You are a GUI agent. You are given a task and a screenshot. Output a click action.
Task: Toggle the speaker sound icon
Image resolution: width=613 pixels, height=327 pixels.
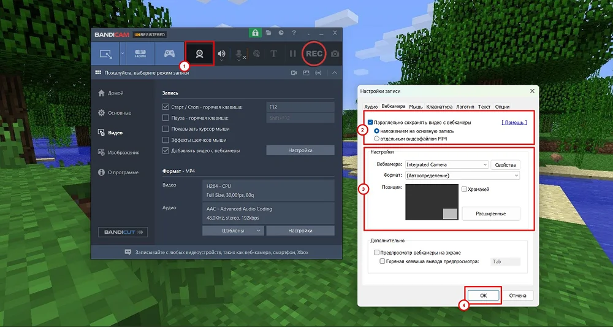[x=222, y=54]
